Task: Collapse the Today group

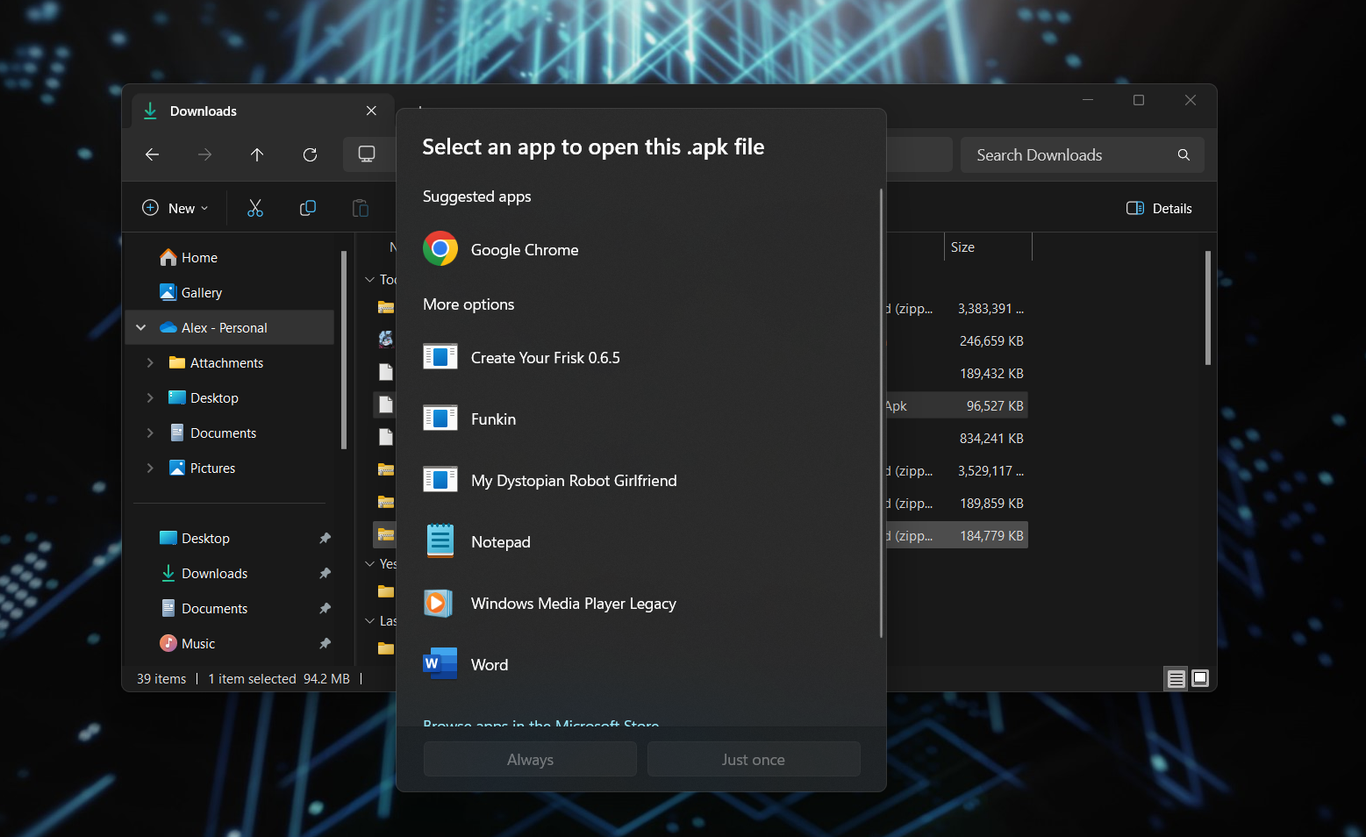Action: coord(369,279)
